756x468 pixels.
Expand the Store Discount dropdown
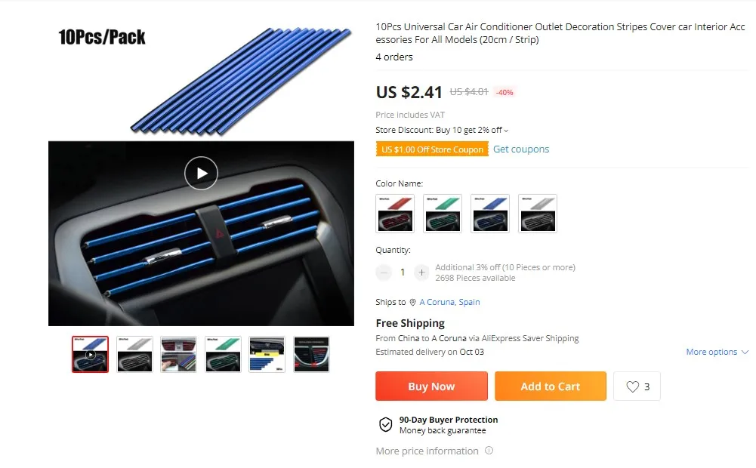[506, 131]
